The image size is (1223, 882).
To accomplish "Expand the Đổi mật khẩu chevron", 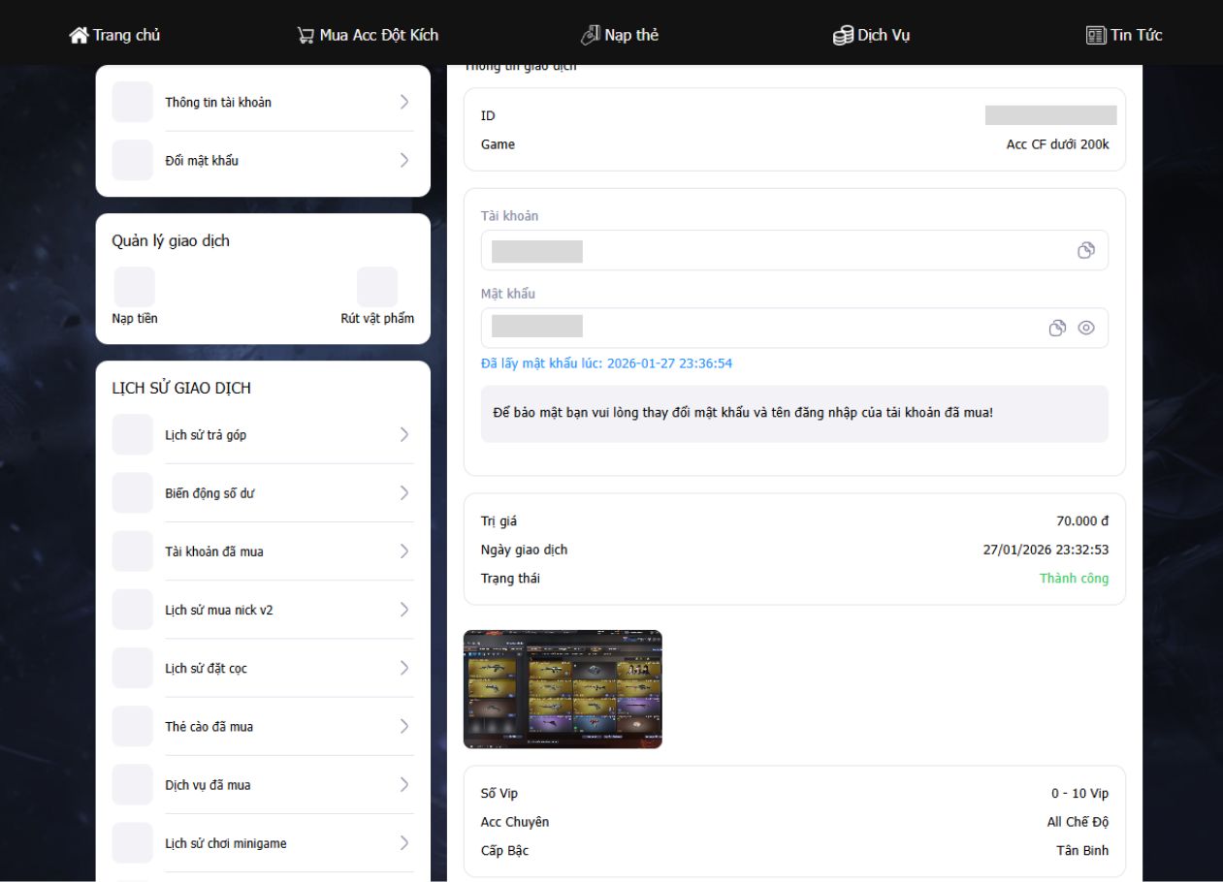I will [x=404, y=161].
